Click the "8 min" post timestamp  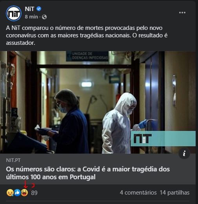(x=31, y=17)
